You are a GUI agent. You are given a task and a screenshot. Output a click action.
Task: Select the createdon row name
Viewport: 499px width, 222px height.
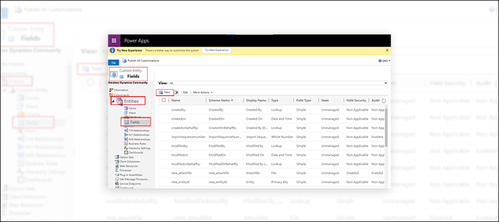178,119
